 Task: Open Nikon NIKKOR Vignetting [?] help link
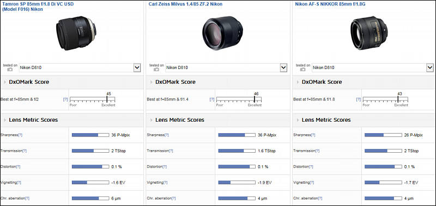[312, 183]
